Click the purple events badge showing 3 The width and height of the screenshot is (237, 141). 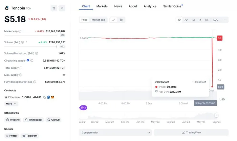point(83,108)
